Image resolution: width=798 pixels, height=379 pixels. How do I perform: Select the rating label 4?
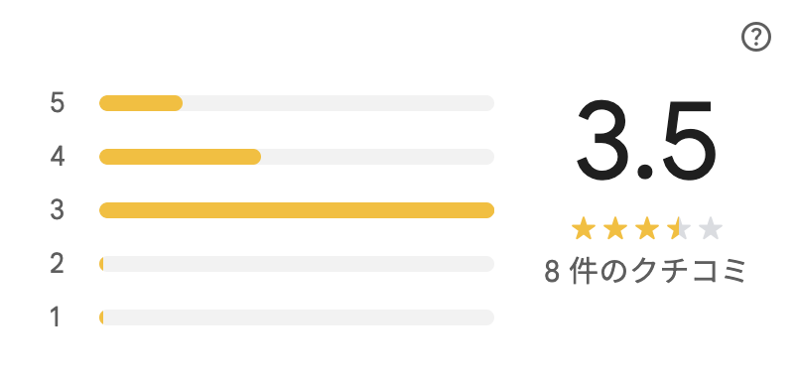coord(58,157)
